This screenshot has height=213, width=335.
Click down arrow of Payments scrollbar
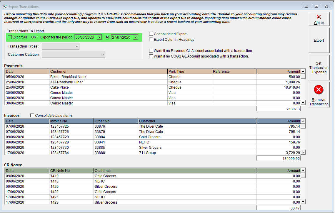[303, 103]
